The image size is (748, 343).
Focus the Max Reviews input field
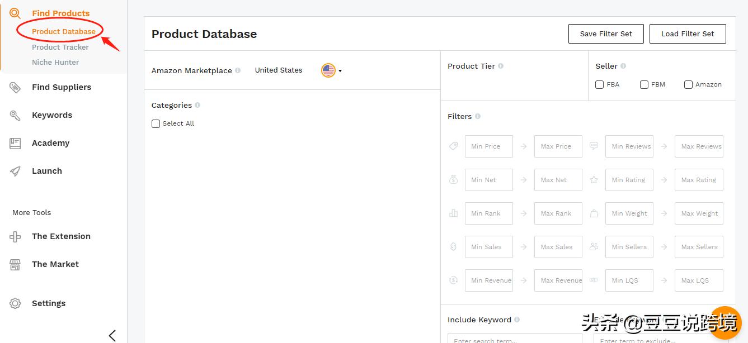(699, 146)
